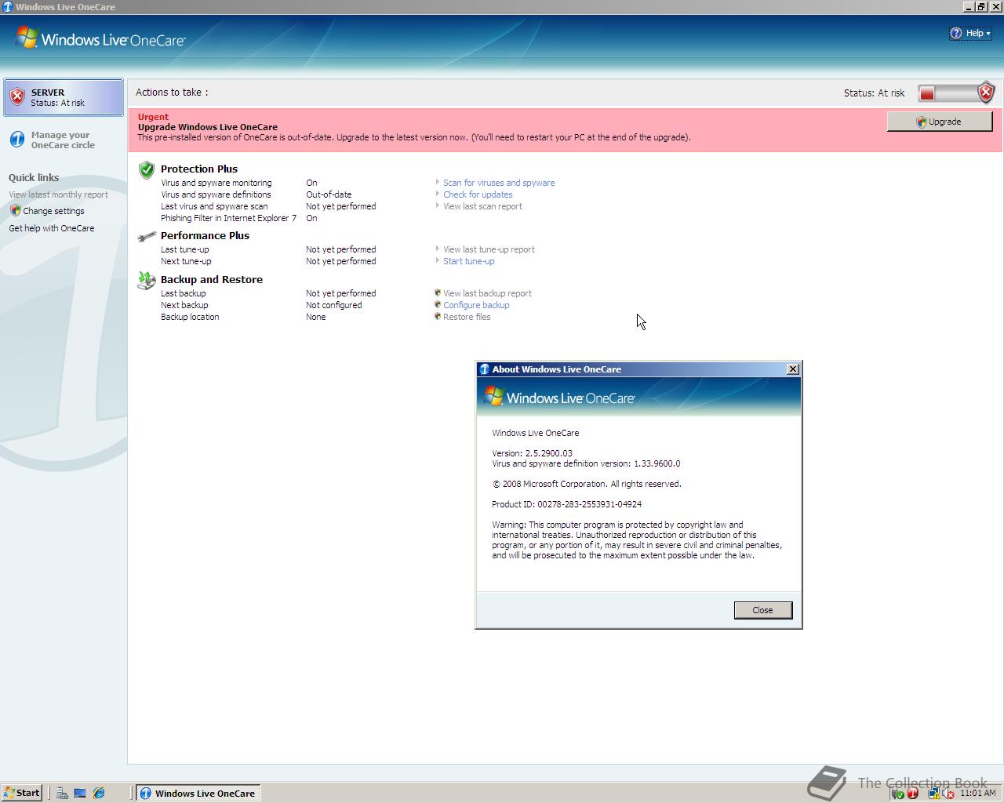Click the red OneCare tray icon
This screenshot has width=1004, height=803.
(x=912, y=794)
